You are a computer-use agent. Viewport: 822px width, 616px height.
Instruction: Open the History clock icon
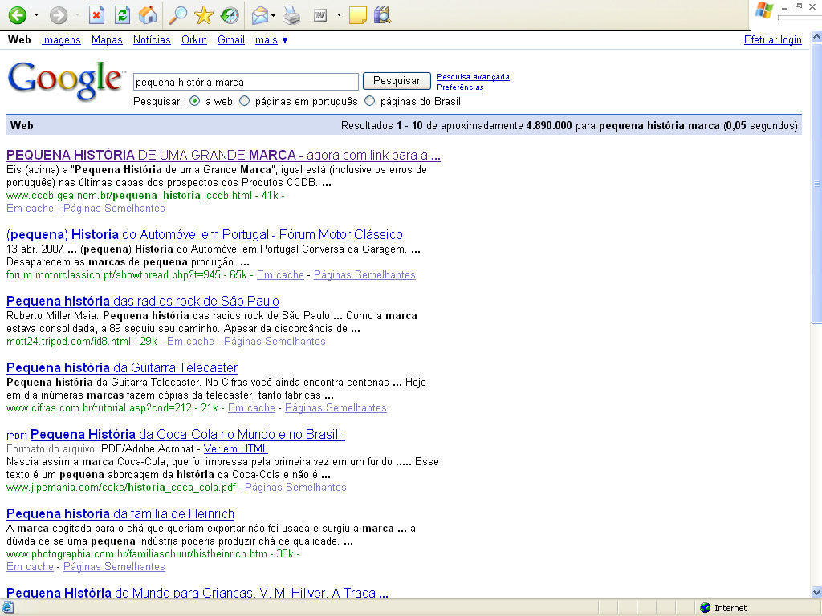[x=229, y=15]
